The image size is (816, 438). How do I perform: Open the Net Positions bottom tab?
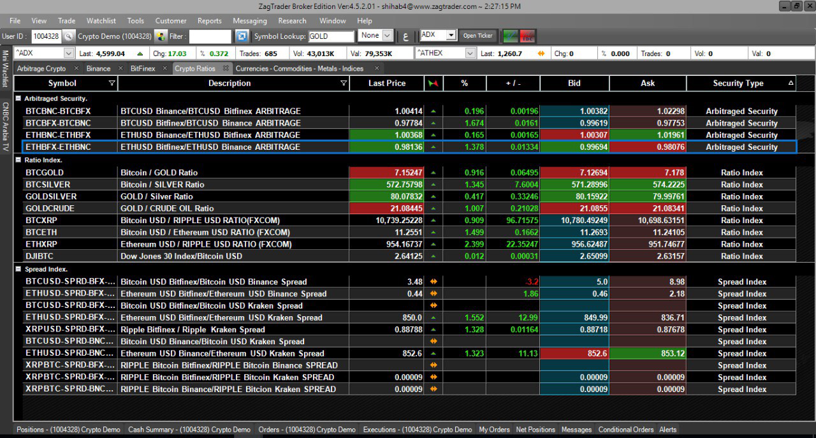tap(535, 430)
